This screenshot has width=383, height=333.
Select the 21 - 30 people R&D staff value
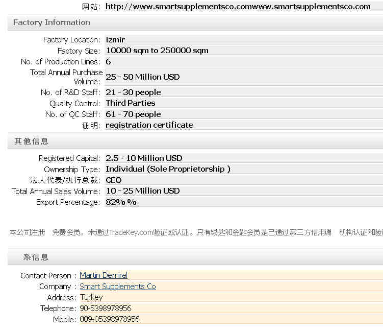[133, 92]
